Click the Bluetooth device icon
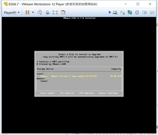Image resolution: width=158 pixels, height=135 pixels. (x=137, y=12)
